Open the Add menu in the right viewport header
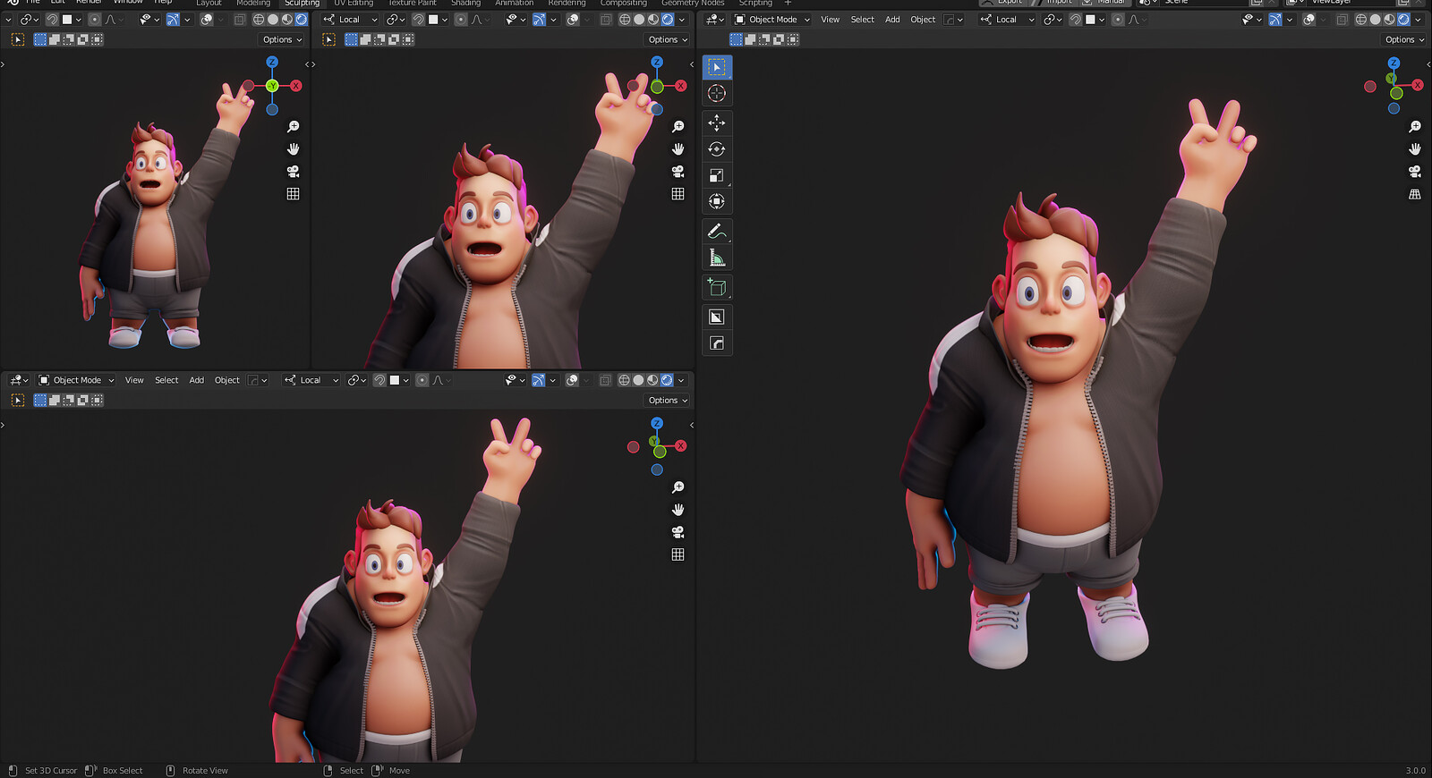This screenshot has width=1432, height=778. click(x=892, y=20)
